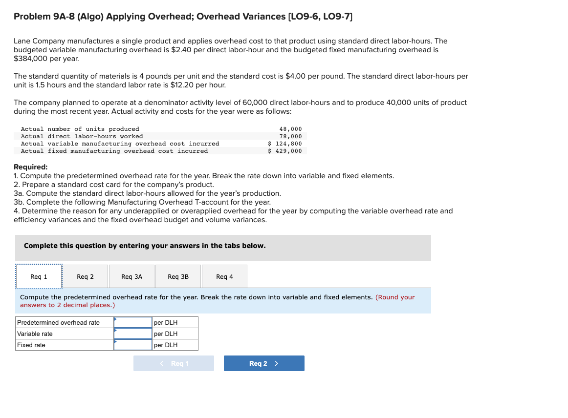The image size is (568, 418).
Task: Click the blue marker on Predetermined overhead rate cell
Action: point(116,319)
